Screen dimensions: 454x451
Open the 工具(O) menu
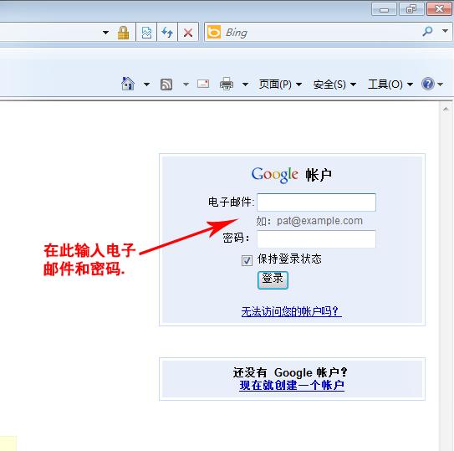pyautogui.click(x=390, y=84)
